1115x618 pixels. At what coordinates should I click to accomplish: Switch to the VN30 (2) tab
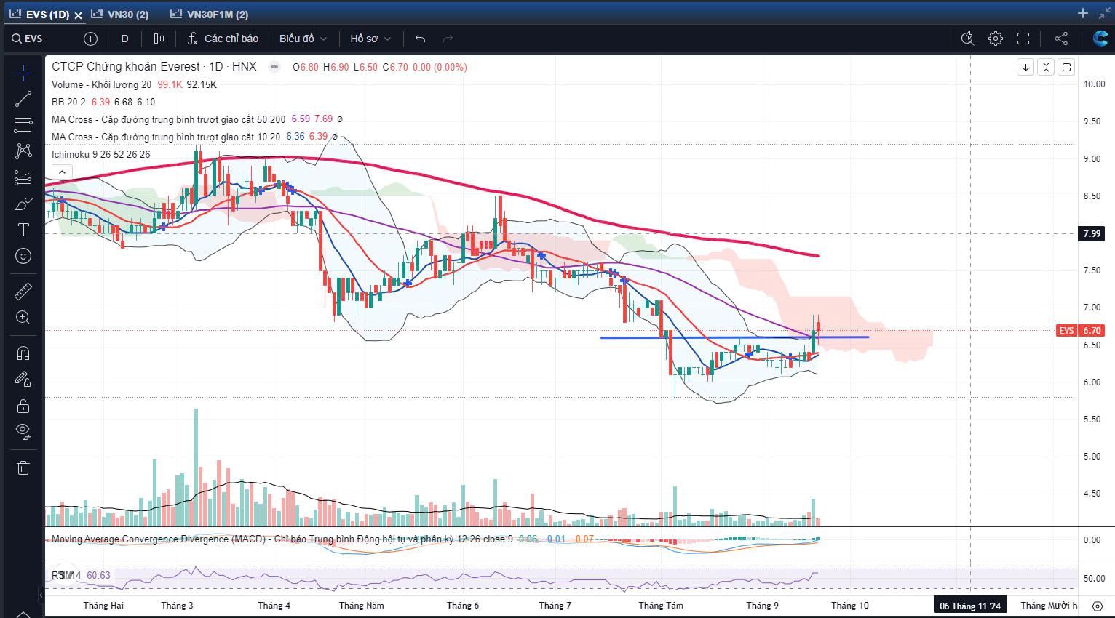[x=120, y=15]
